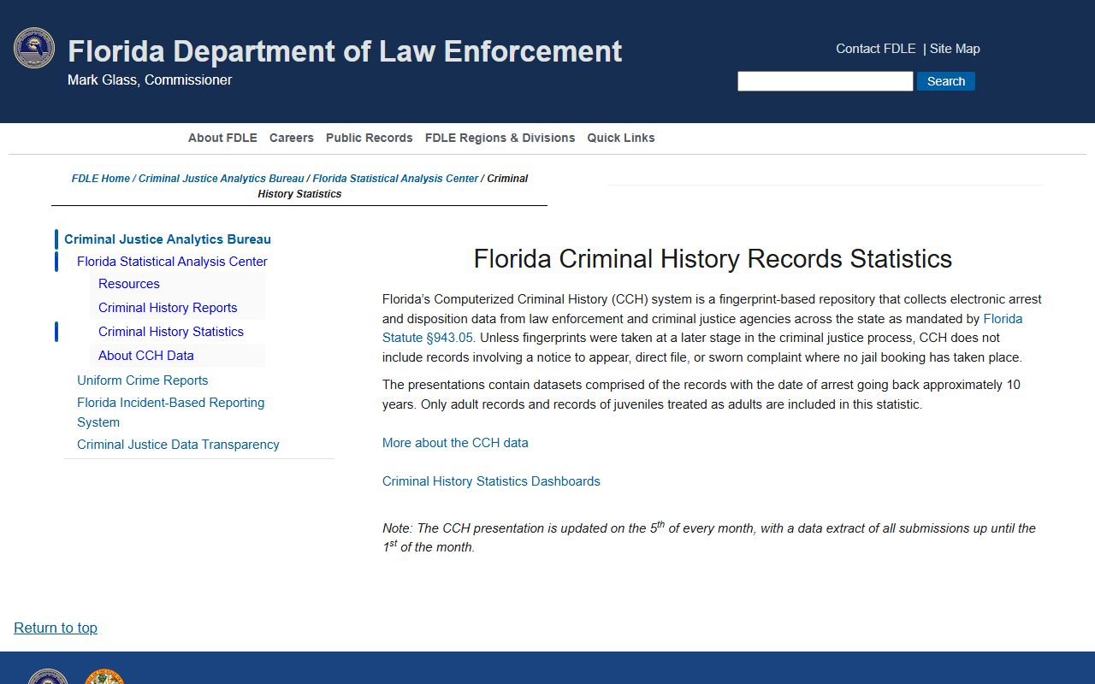1095x684 pixels.
Task: Open About CCH Data in sidebar
Action: (146, 356)
